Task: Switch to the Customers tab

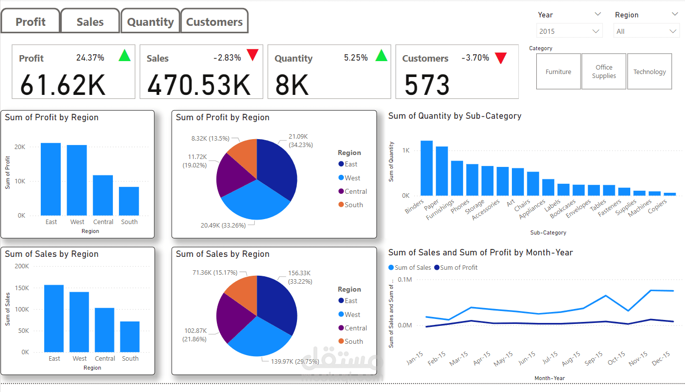Action: [x=214, y=21]
